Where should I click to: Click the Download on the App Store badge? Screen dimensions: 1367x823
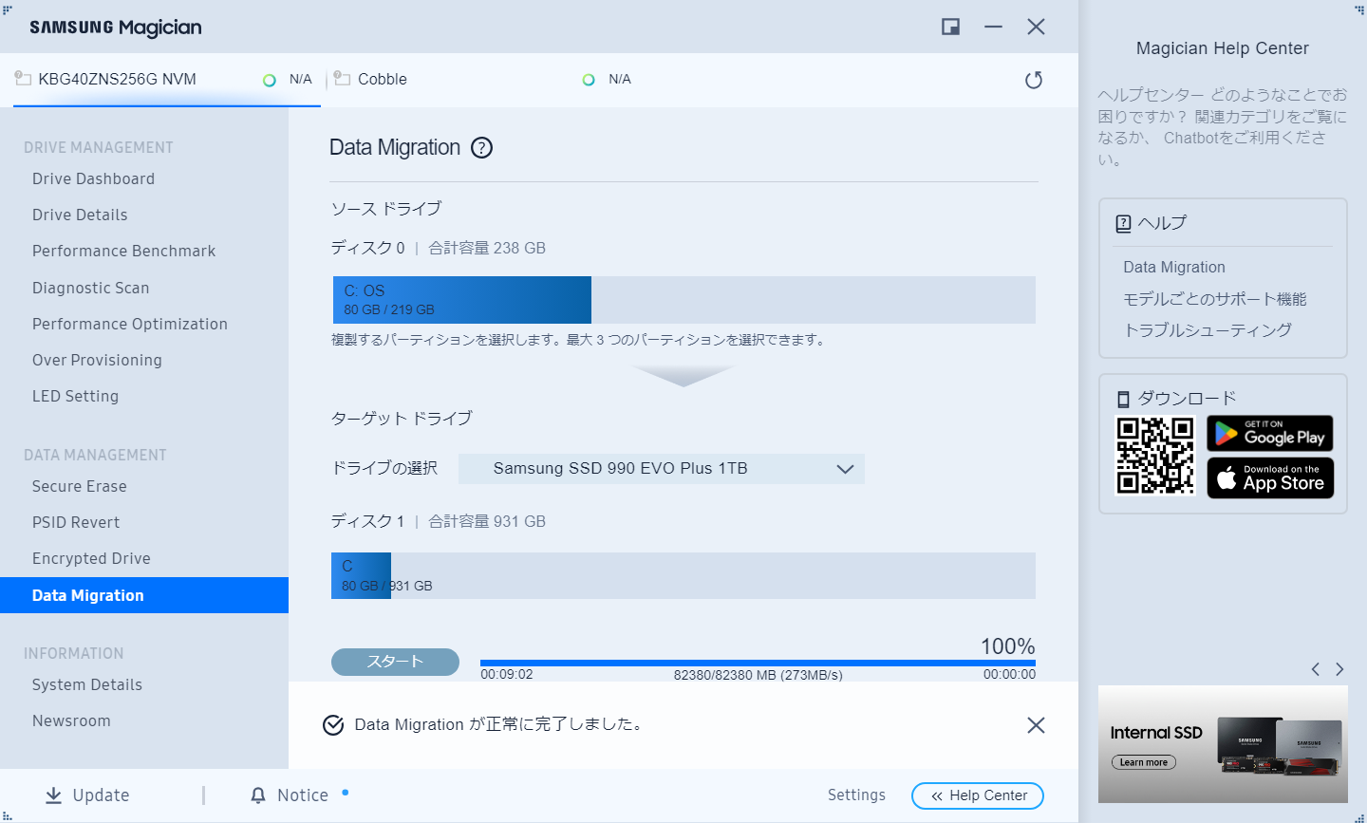1270,477
